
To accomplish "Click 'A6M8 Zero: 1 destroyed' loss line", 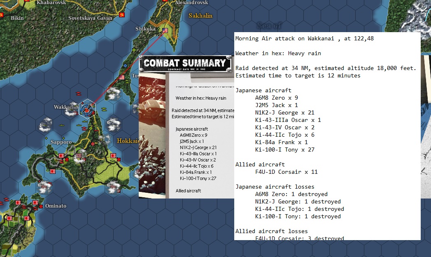I will click(x=291, y=194).
